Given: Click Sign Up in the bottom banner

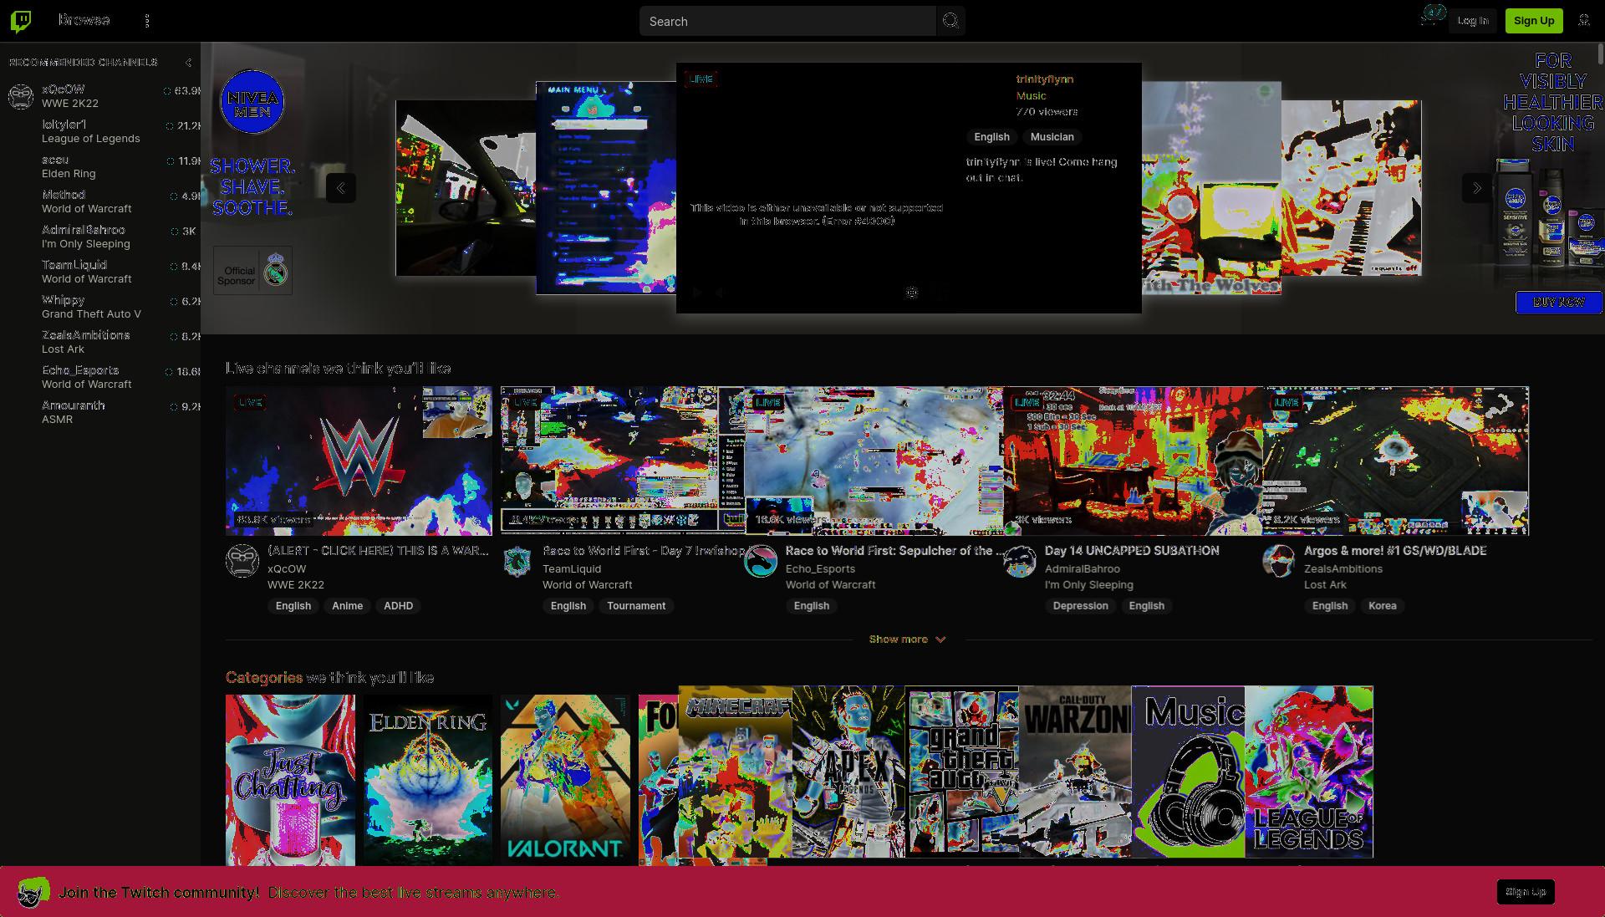Looking at the screenshot, I should pos(1526,892).
